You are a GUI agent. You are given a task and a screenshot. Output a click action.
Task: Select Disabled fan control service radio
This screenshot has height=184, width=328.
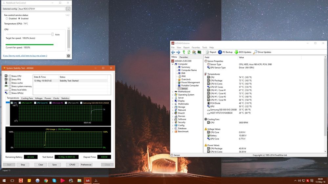pos(7,19)
